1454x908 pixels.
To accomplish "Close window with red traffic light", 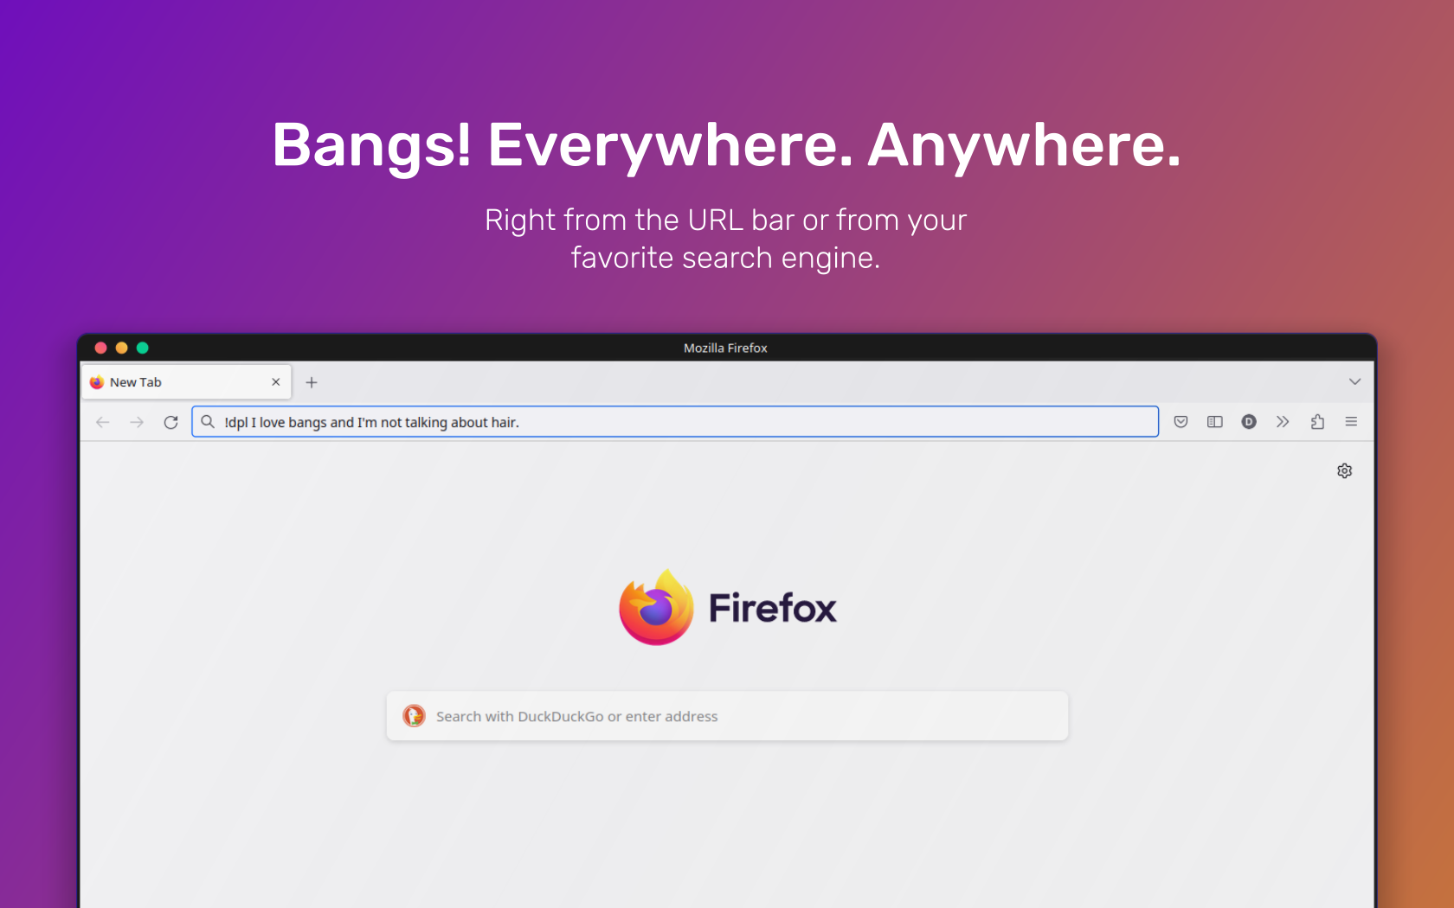I will [100, 348].
